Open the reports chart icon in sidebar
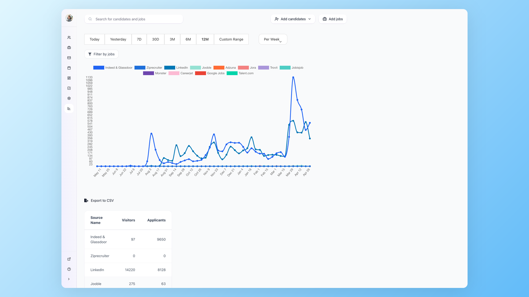Viewport: 529px width, 297px height. click(69, 109)
